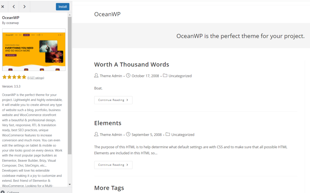Go to previous theme with left chevron
Viewport: 310px width, 193px height.
coord(14,7)
